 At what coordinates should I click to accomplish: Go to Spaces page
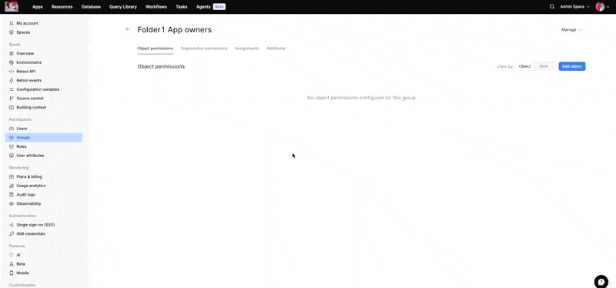pos(23,32)
